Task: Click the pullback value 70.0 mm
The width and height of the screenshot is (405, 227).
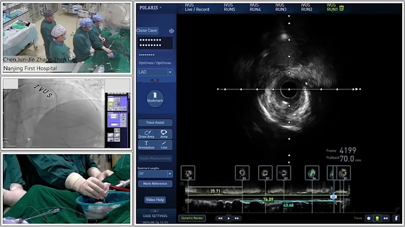Action: pyautogui.click(x=350, y=158)
